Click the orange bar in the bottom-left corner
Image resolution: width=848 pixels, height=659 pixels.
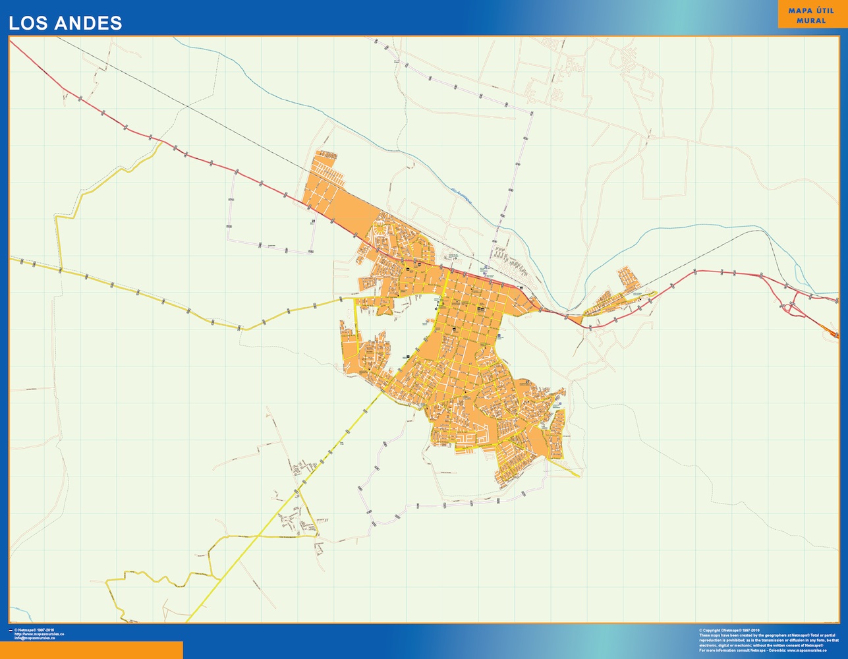click(91, 650)
